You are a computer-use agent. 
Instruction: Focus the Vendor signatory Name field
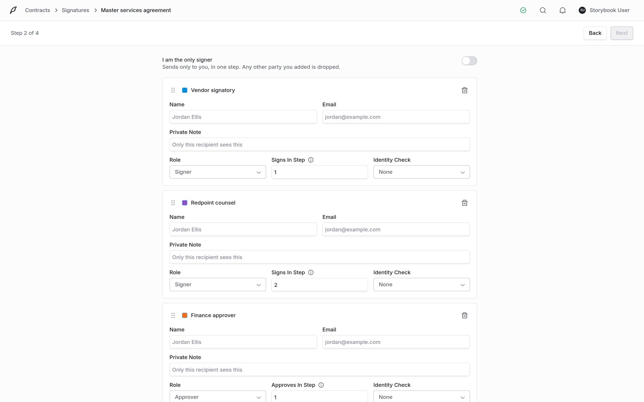point(243,117)
